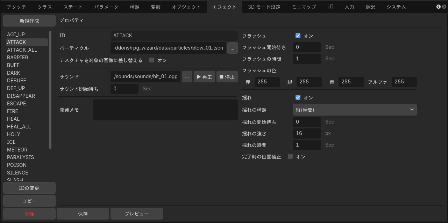Click the 赤 color value field
The image size is (448, 223).
click(267, 82)
